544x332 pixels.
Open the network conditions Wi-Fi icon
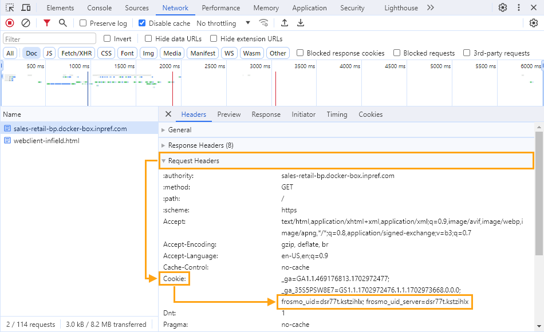coord(263,23)
